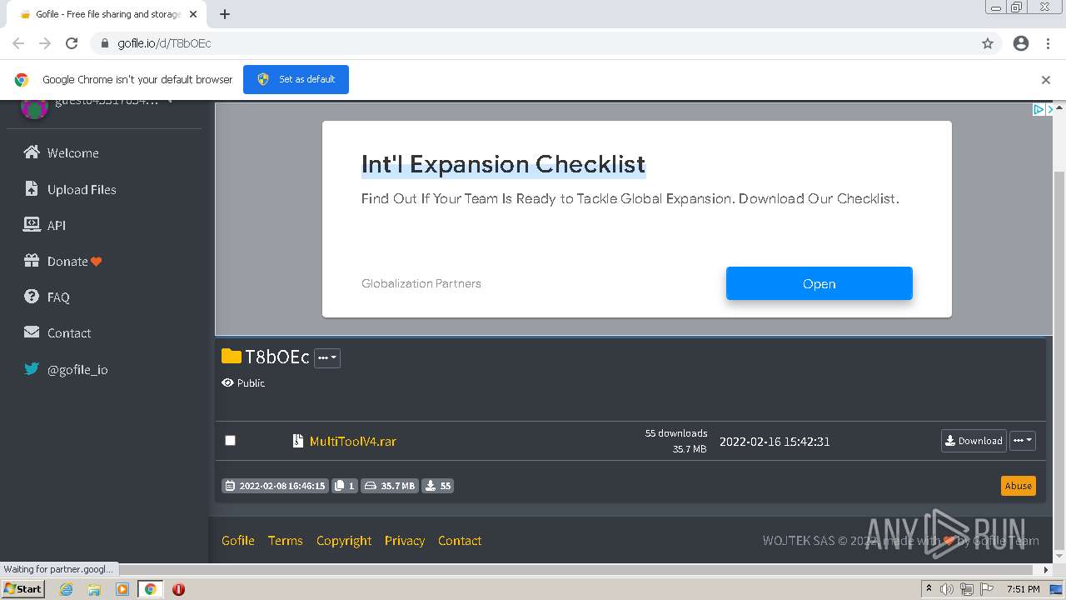Open the Copyright footer link

click(344, 540)
